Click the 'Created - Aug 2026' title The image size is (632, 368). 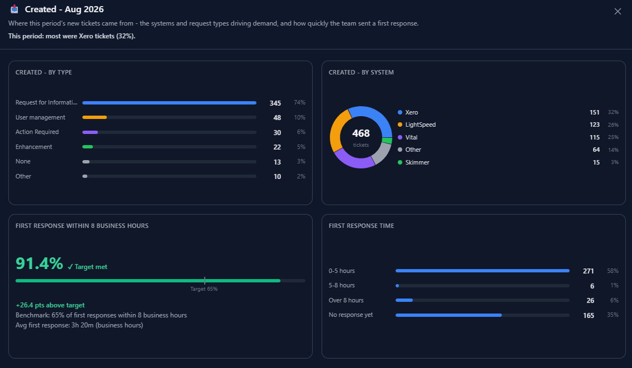coord(64,9)
